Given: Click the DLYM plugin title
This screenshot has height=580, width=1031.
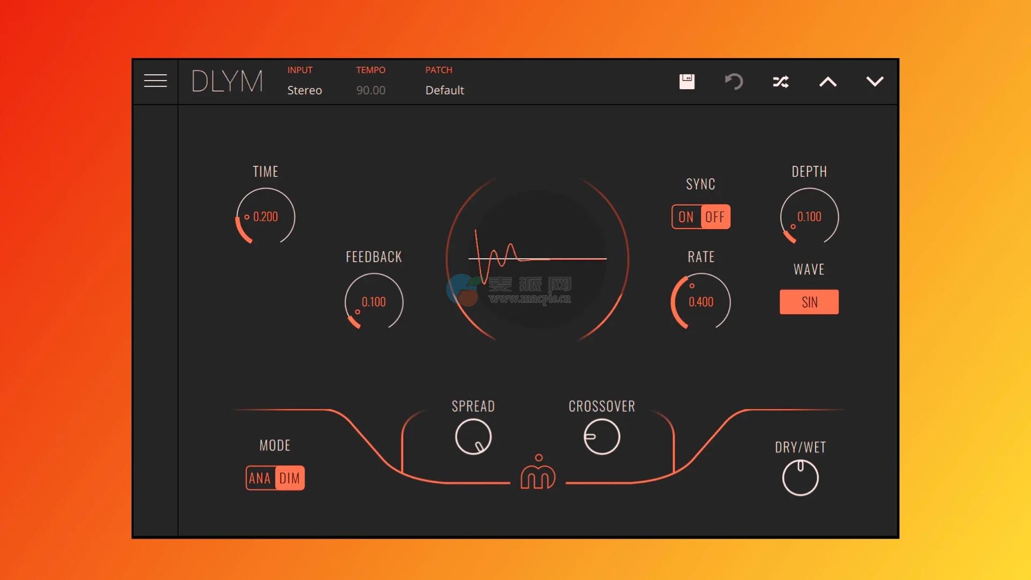Looking at the screenshot, I should 227,82.
